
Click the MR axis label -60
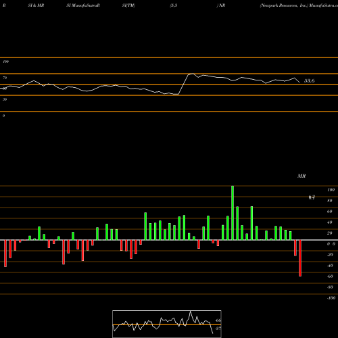tap(330, 276)
